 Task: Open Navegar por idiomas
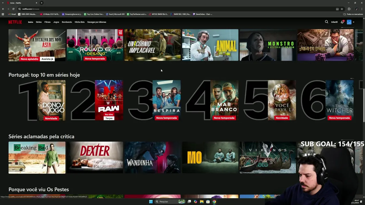[x=97, y=22]
